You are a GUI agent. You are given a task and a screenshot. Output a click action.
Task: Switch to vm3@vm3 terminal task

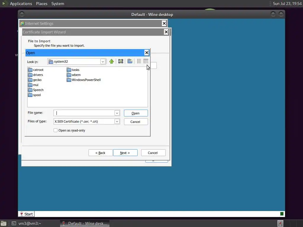[x=30, y=223]
